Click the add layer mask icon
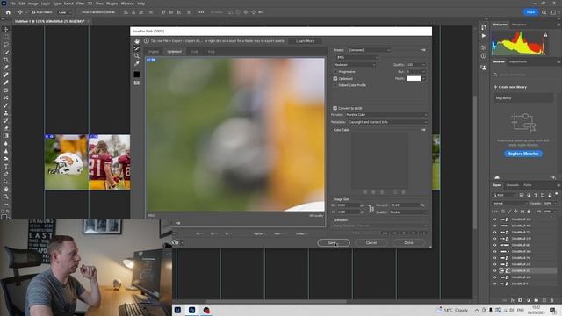Viewport: 562px width, 316px height. [x=520, y=300]
